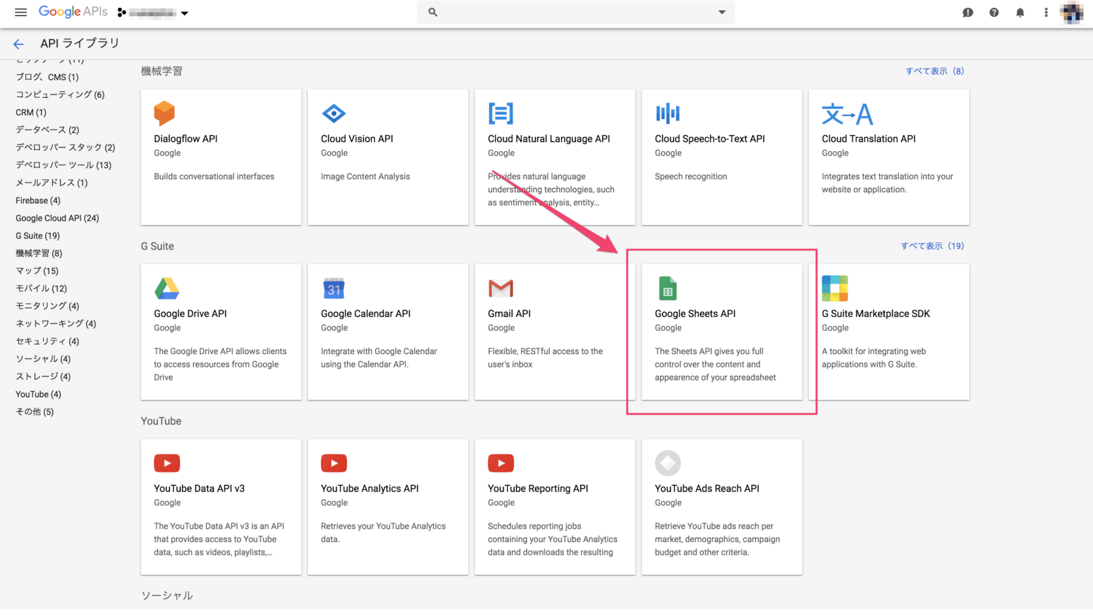Filter by ネットワーキング (4) category
This screenshot has width=1093, height=616.
point(56,324)
